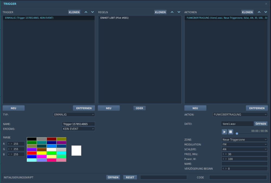Move the audio playback position slider
This screenshot has width=271, height=183.
[x=237, y=133]
